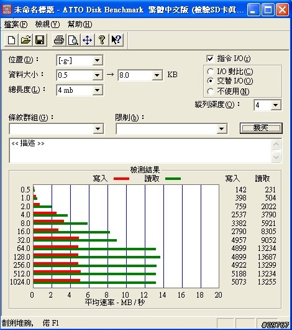Image resolution: width=292 pixels, height=330 pixels.
Task: Click the Print toolbar icon
Action: tap(59, 40)
